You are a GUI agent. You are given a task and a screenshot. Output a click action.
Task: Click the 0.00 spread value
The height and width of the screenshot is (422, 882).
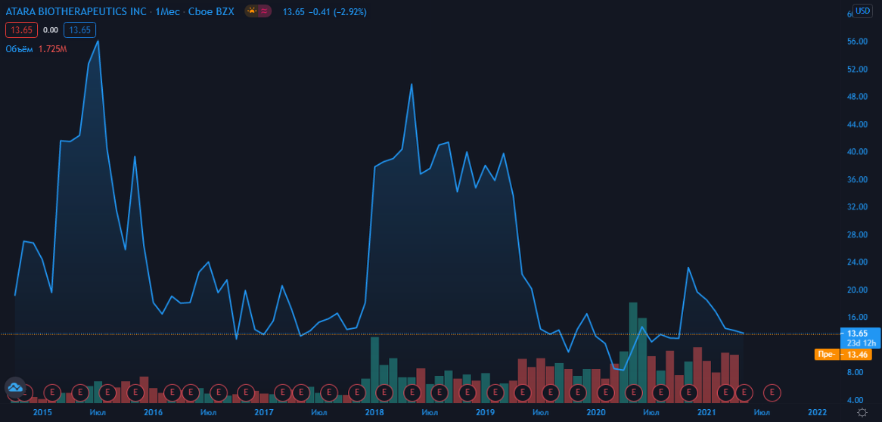click(51, 29)
